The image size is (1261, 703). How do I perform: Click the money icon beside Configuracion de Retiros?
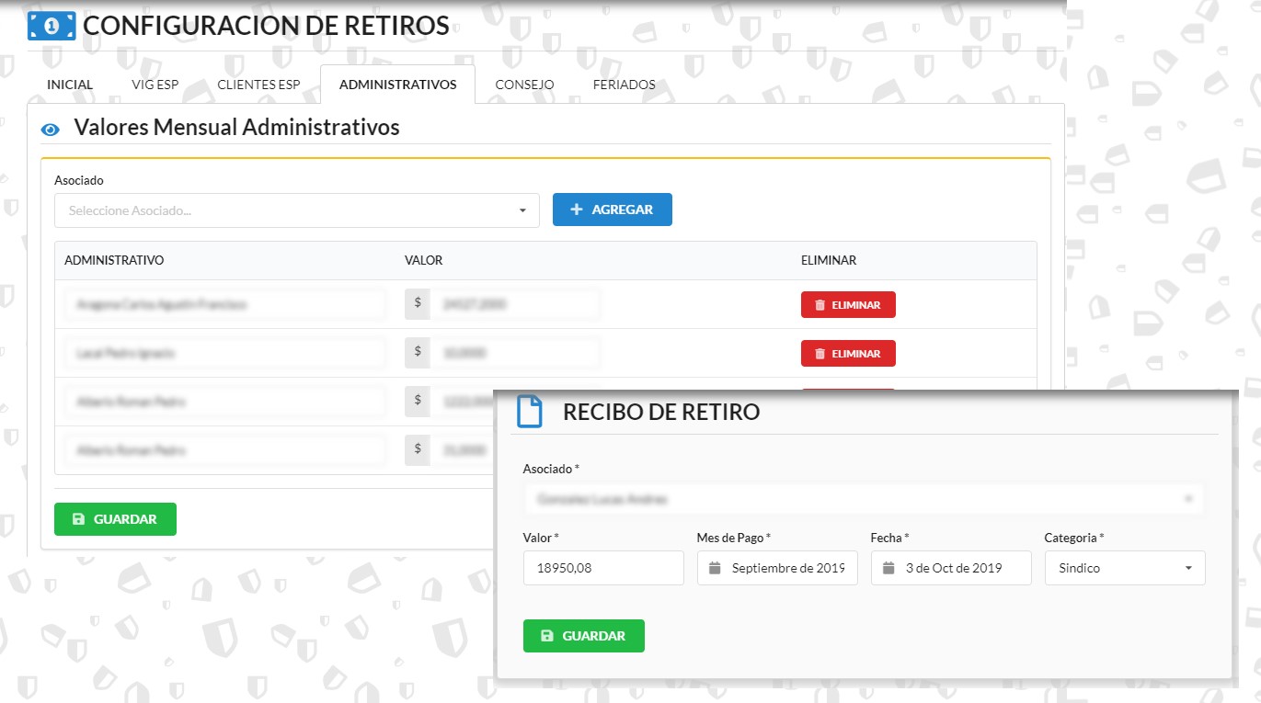(52, 27)
